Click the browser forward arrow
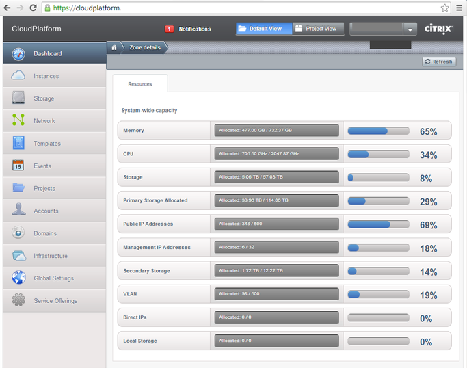This screenshot has width=467, height=368. point(20,8)
